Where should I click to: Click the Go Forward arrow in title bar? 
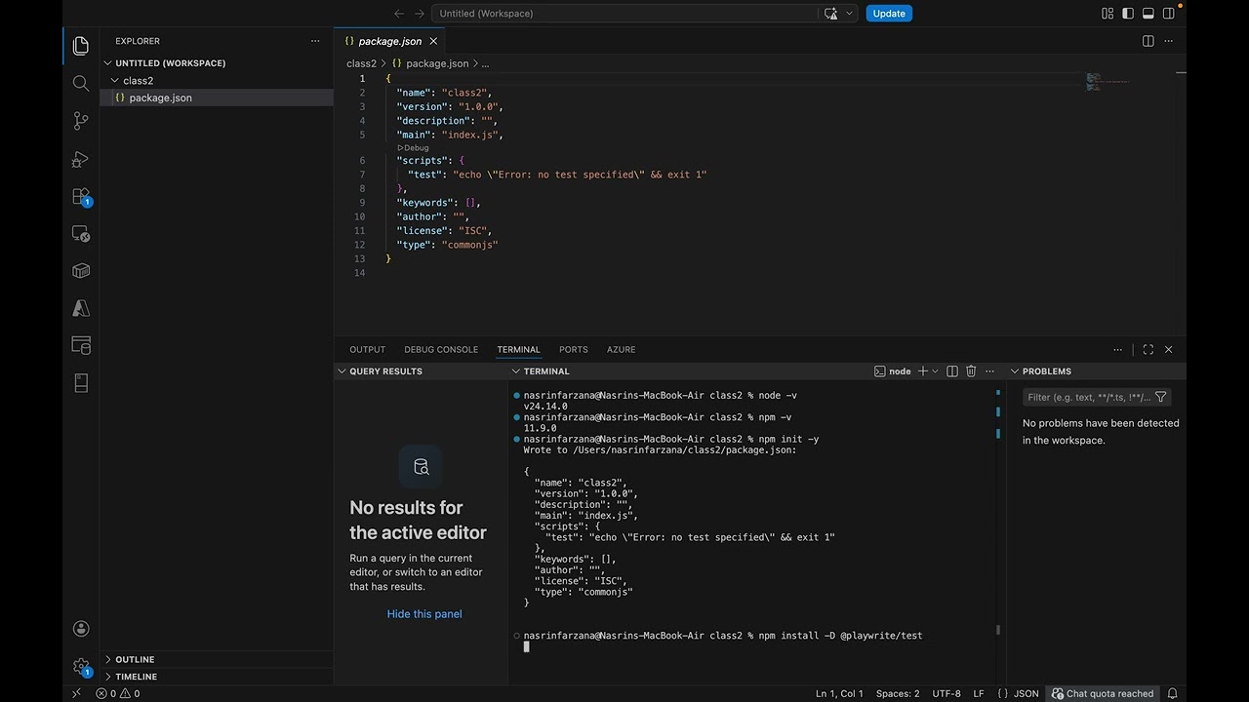pos(420,14)
